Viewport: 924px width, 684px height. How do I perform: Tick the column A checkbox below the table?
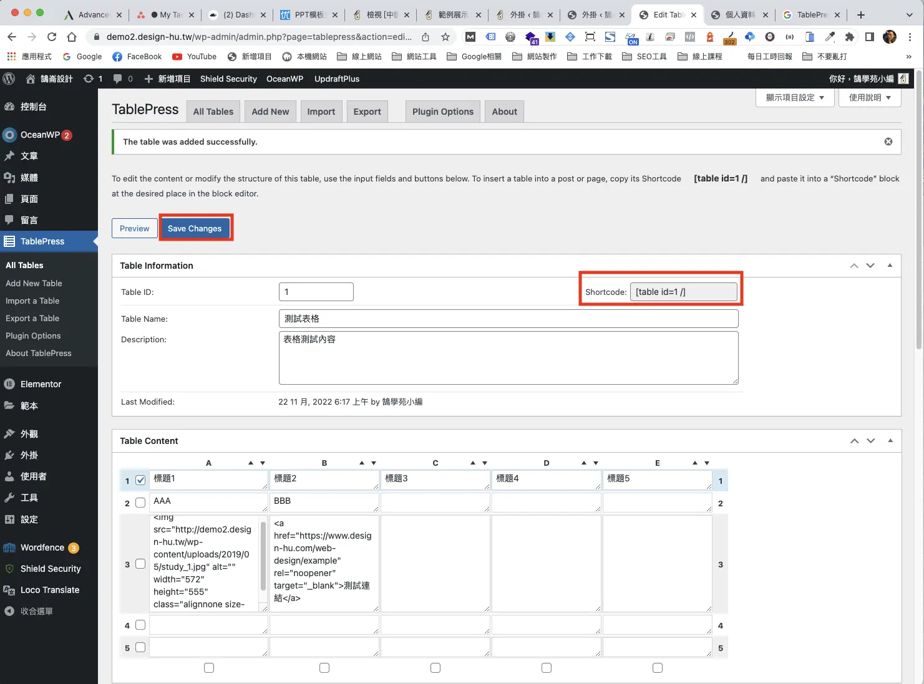[x=209, y=668]
